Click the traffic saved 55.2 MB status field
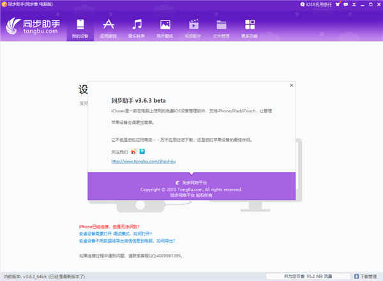This screenshot has height=281, width=383. coord(308,277)
